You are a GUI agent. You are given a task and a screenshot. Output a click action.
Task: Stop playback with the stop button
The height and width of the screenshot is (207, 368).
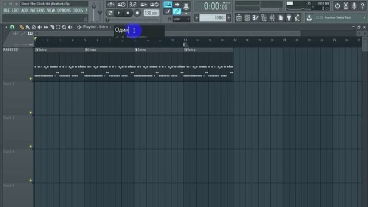128,13
